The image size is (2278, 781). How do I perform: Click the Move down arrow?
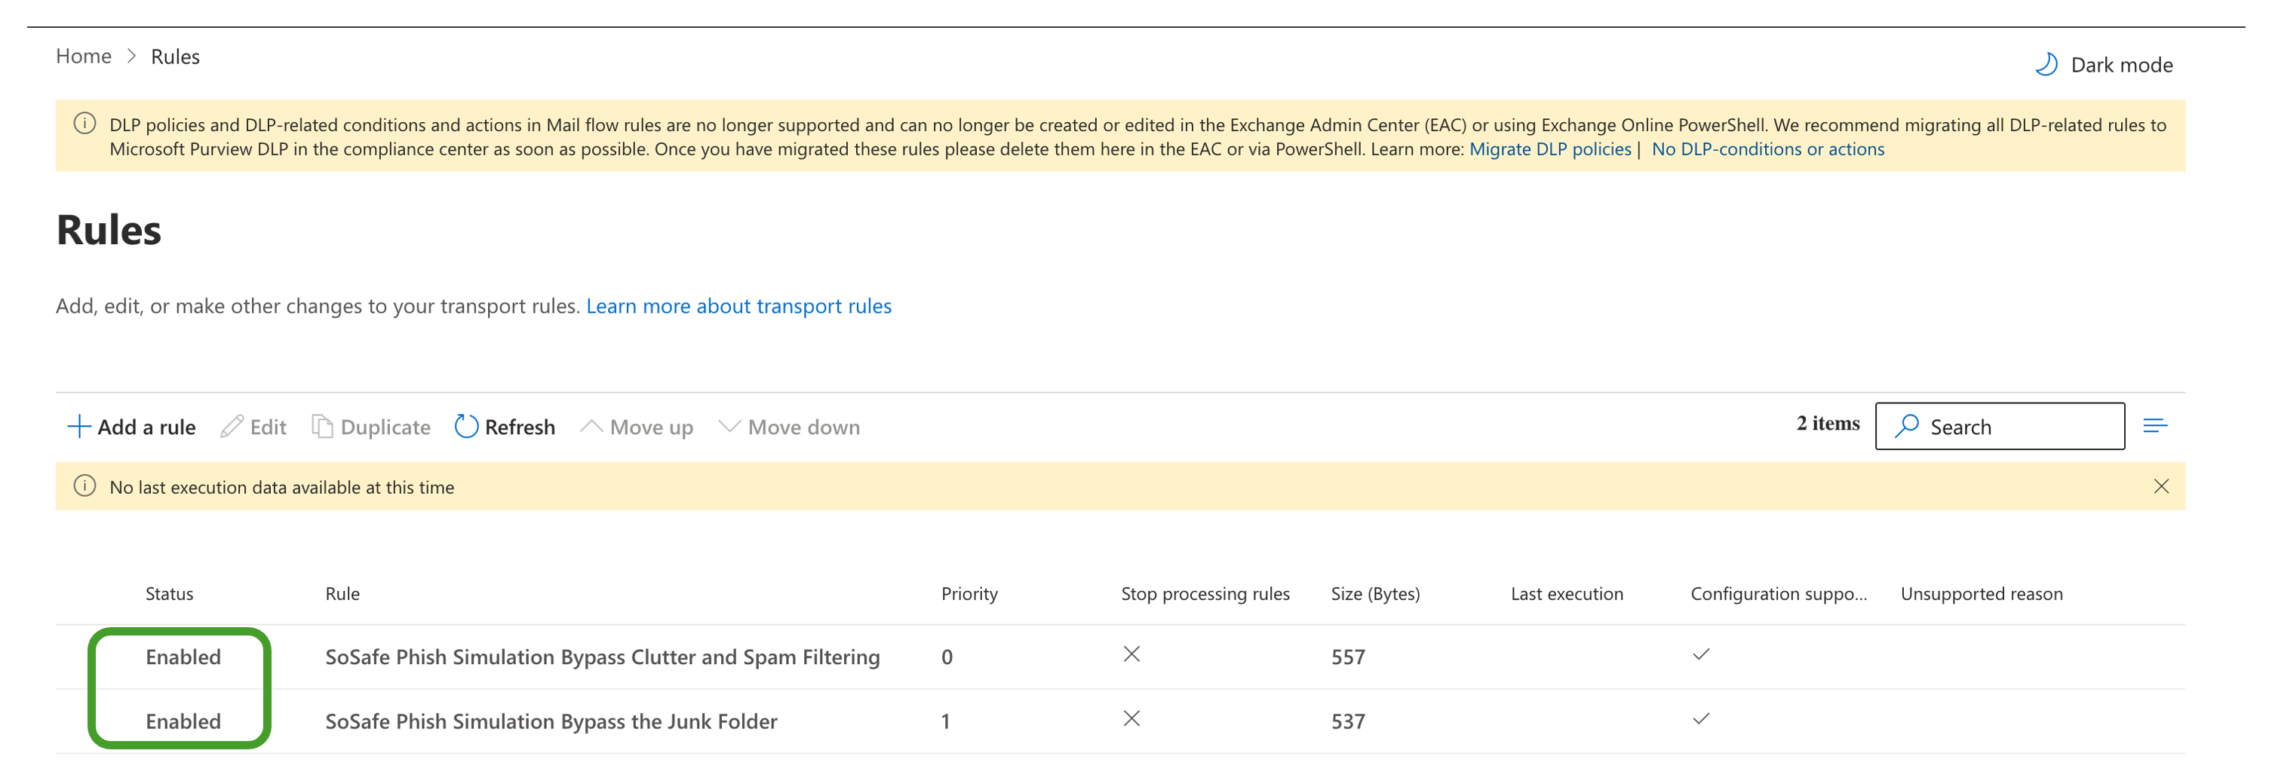[729, 427]
